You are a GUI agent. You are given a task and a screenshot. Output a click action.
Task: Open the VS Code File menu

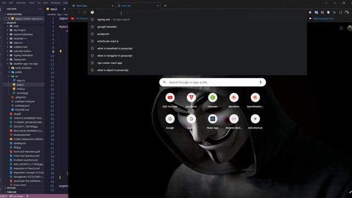point(4,3)
